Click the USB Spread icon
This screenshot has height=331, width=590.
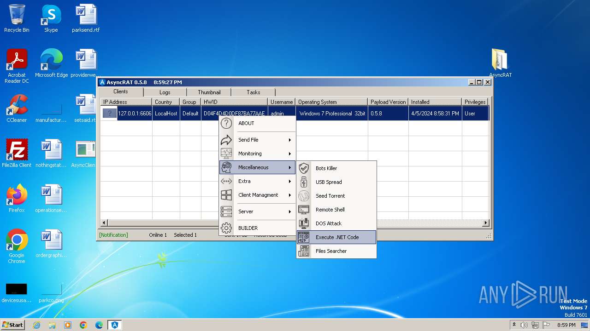pyautogui.click(x=303, y=182)
